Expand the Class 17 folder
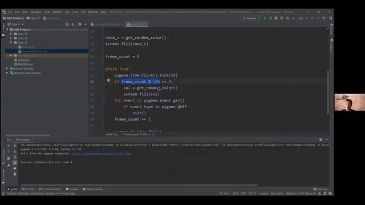365x205 pixels. click(x=11, y=34)
